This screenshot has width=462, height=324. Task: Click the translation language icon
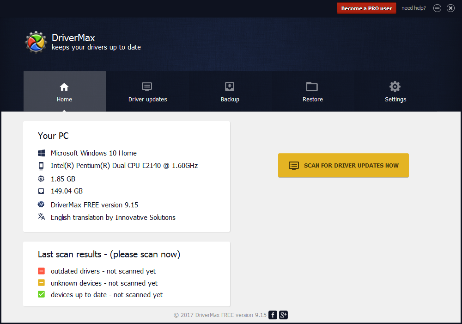point(41,217)
